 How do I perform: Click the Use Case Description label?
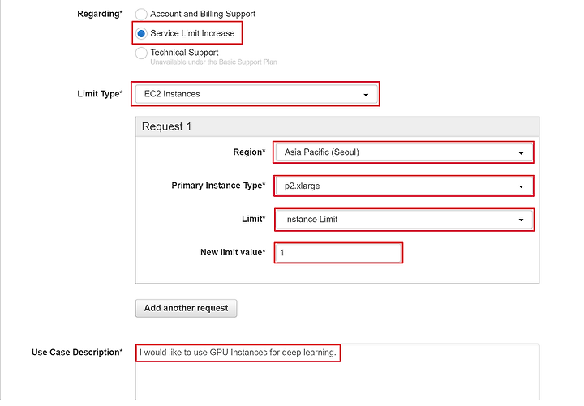pos(77,352)
